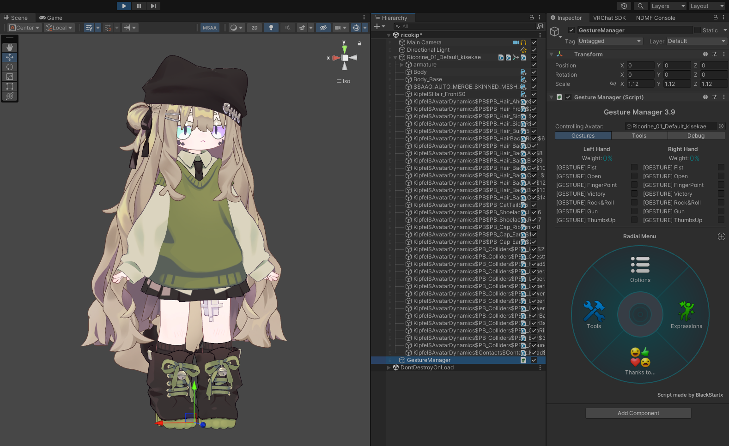729x446 pixels.
Task: Toggle hidden objects visibility icon
Action: point(323,28)
